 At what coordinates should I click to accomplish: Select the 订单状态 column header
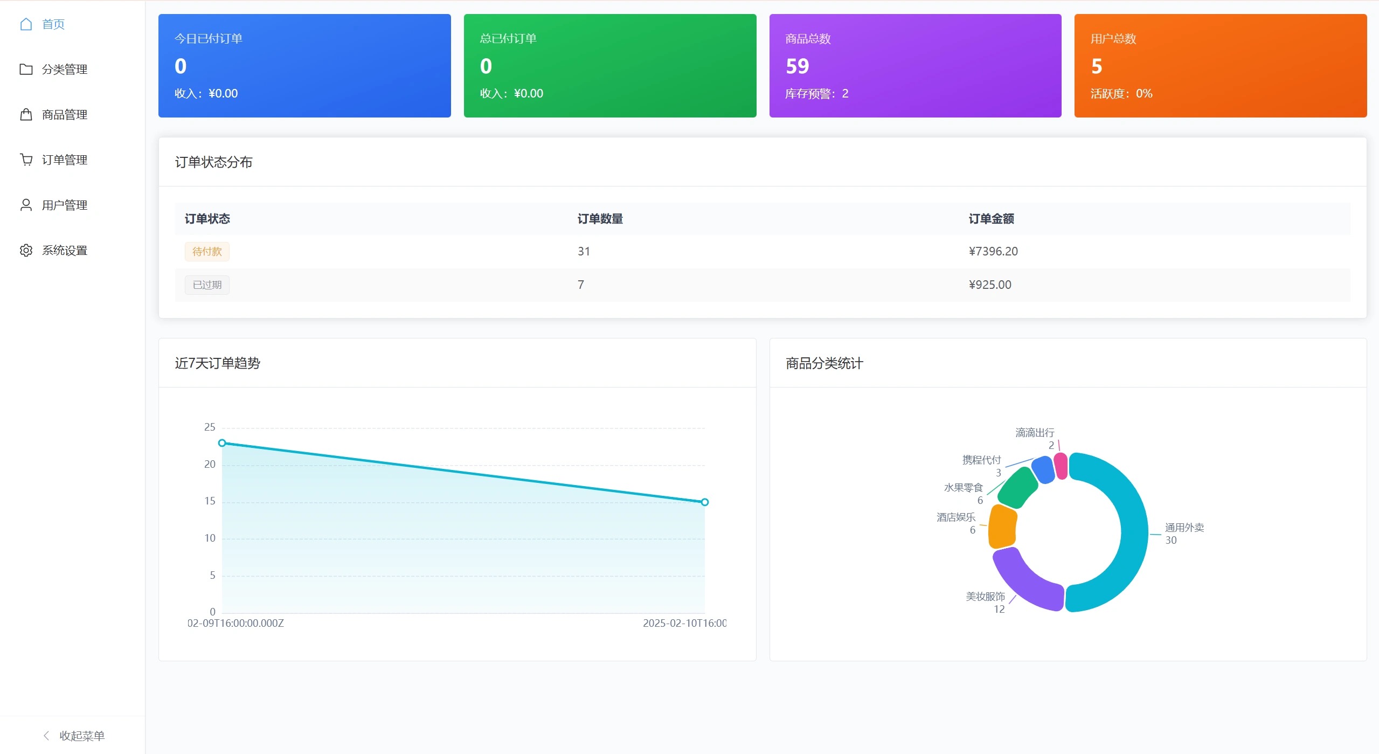[206, 219]
